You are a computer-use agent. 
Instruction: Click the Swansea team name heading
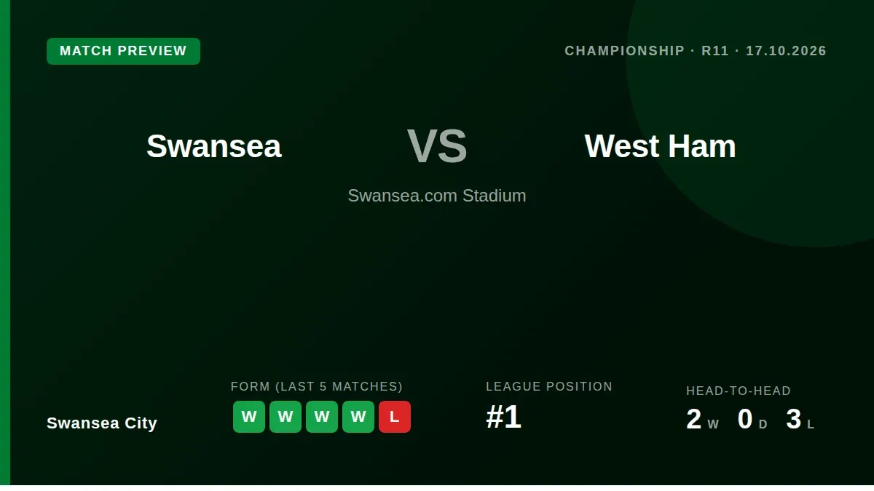coord(213,146)
